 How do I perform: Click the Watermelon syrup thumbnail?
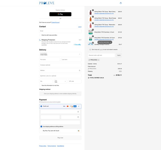coord(91,26)
